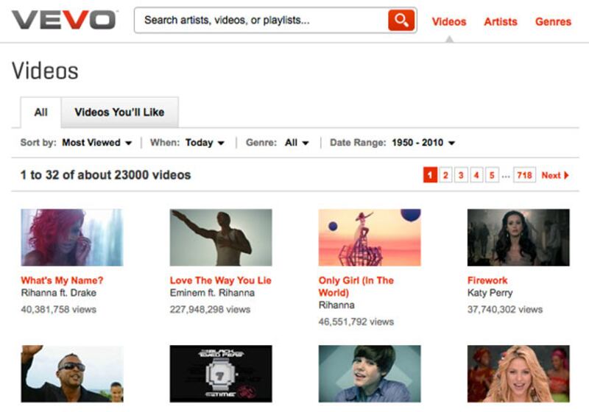Open the Firework video thumbnail
Screen dimensions: 589x412
pyautogui.click(x=518, y=238)
